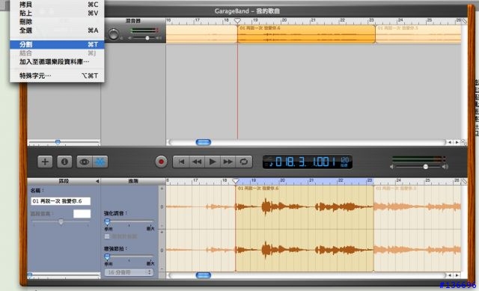Adjust the master volume slider
Viewport: 479px width, 291px height.
coord(425,167)
